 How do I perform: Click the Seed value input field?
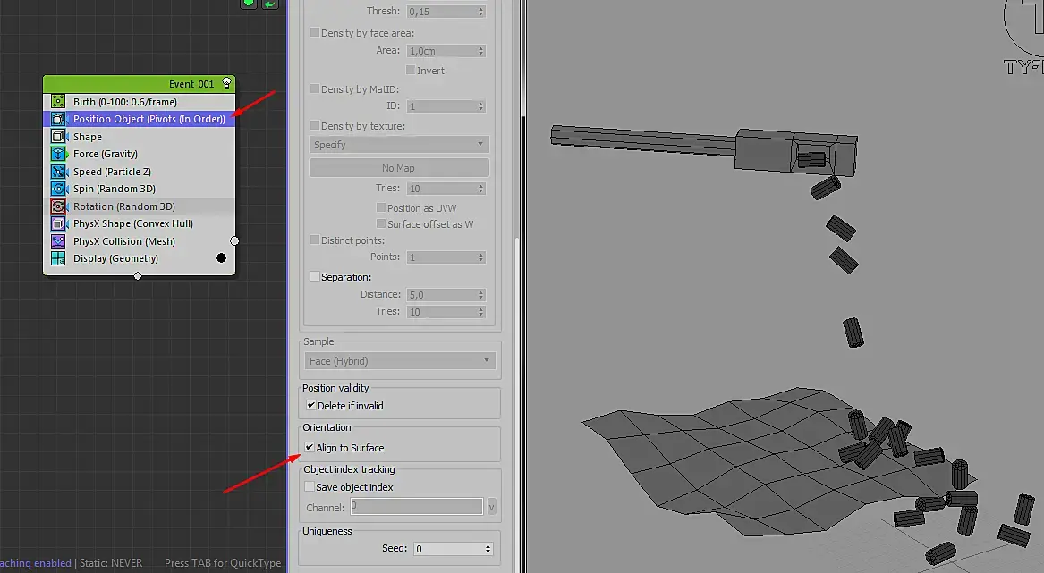click(448, 548)
